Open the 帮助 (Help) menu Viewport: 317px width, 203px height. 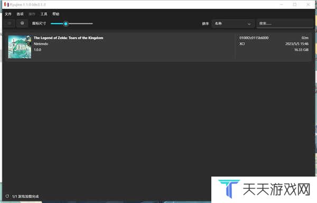(x=56, y=14)
